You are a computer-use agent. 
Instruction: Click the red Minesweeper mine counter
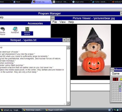116,79
